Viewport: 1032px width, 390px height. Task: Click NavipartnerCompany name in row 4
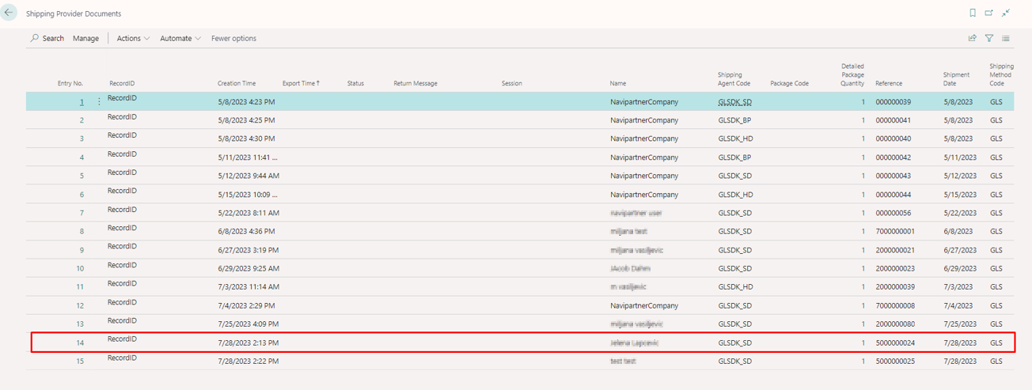click(x=643, y=157)
